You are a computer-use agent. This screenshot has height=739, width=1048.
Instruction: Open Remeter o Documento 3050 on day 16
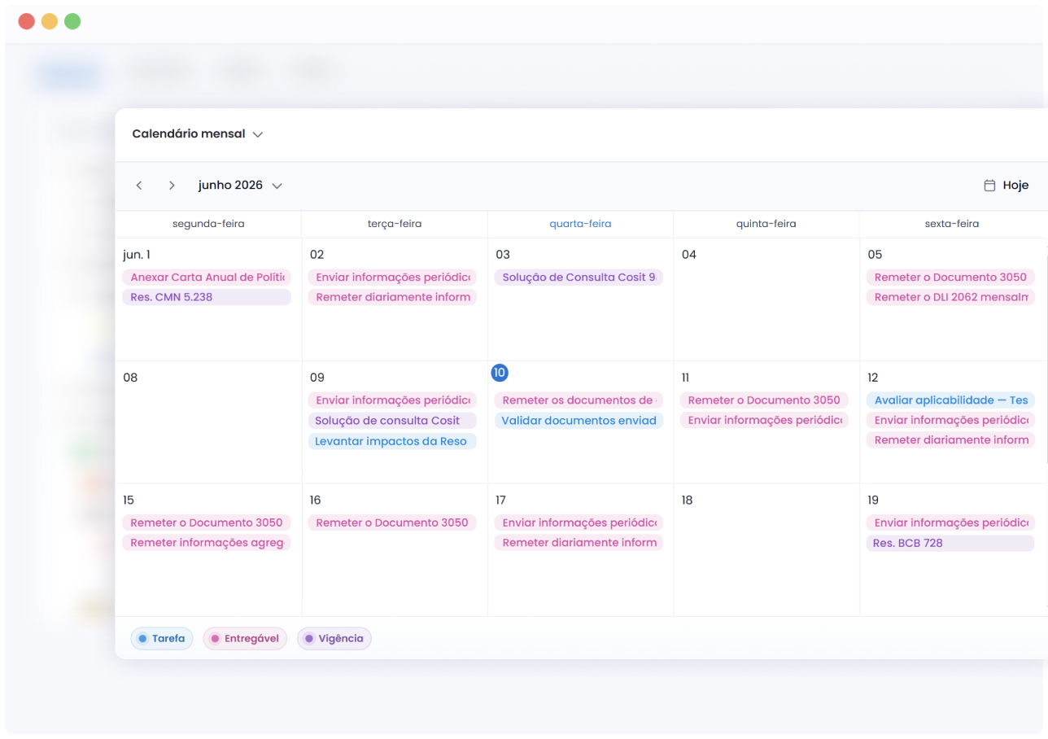click(x=392, y=523)
